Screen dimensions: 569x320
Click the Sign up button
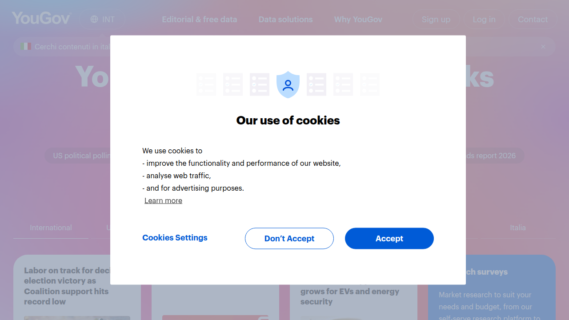click(436, 20)
